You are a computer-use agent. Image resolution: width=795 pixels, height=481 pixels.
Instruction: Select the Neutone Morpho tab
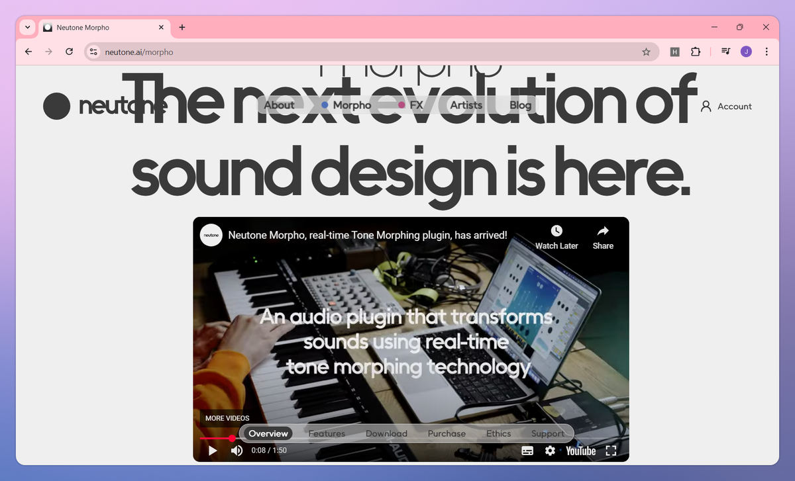tap(105, 27)
